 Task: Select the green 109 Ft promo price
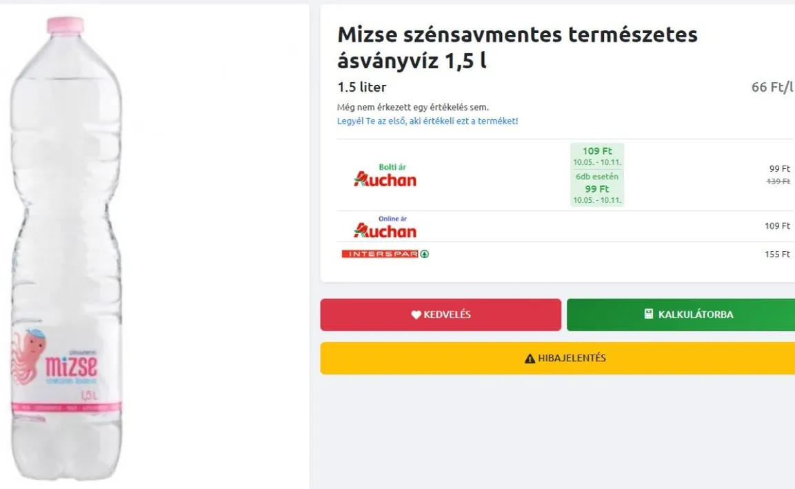[597, 152]
